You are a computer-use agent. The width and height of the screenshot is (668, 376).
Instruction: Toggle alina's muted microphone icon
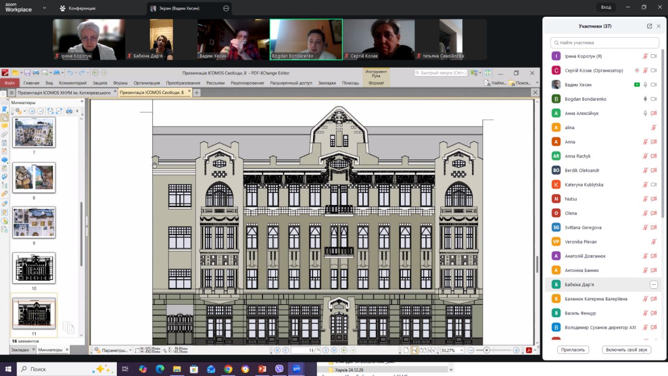click(654, 128)
